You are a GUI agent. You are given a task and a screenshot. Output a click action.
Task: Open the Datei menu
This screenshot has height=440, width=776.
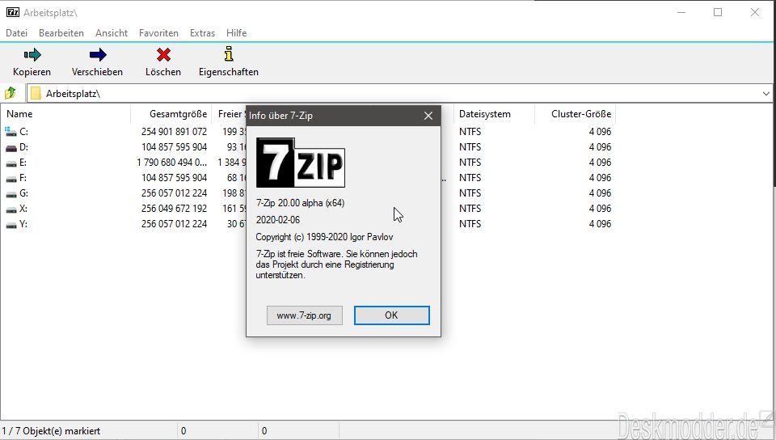click(16, 32)
